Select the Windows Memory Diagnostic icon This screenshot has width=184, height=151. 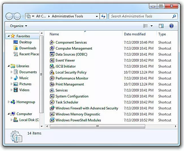(x=52, y=114)
